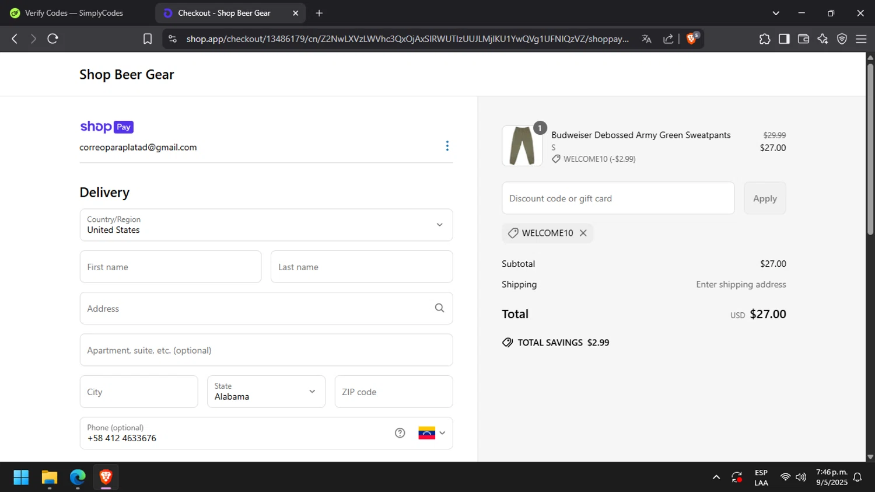
Task: Open the Brave VPN shield icon
Action: click(842, 39)
